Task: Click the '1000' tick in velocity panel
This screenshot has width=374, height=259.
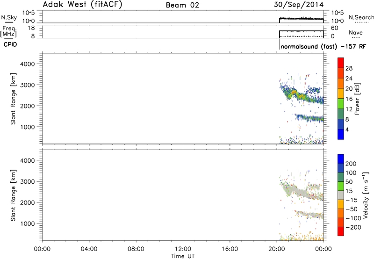Action: click(x=28, y=223)
